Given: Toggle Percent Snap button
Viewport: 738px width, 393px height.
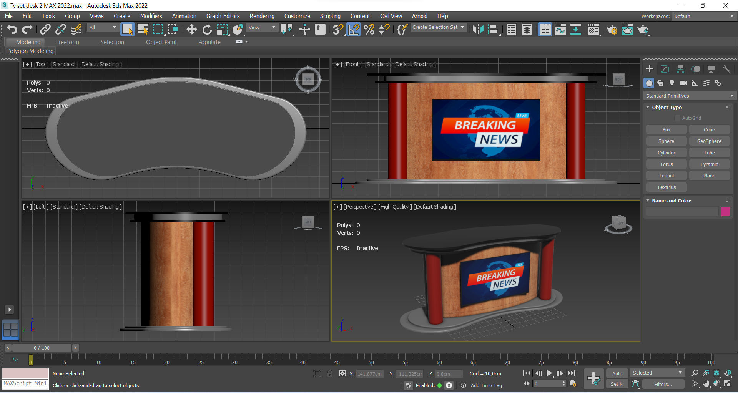Looking at the screenshot, I should pos(369,29).
